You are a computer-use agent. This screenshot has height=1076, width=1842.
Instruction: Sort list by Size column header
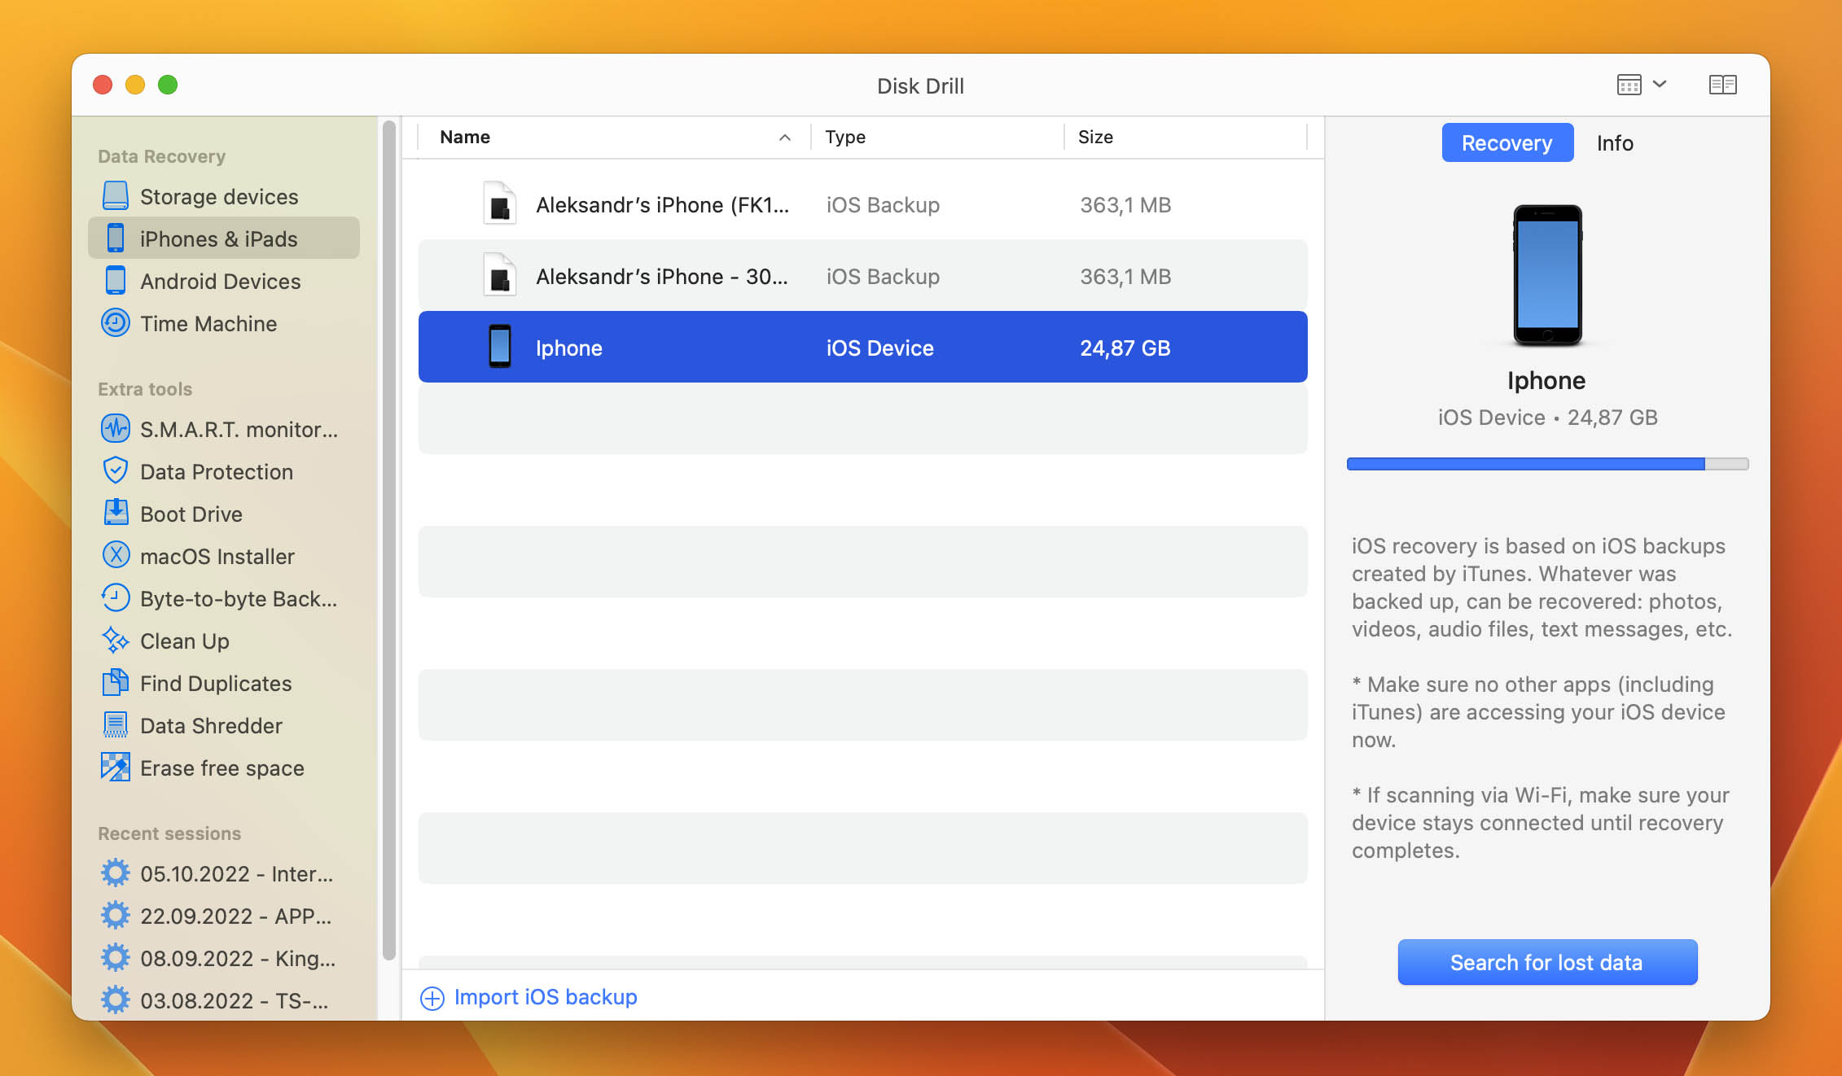point(1186,137)
